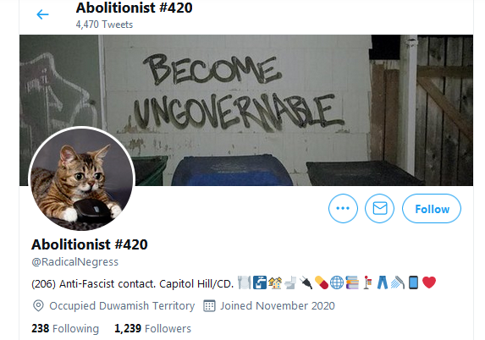Open the 238 Following list
485x340 pixels.
tap(65, 328)
